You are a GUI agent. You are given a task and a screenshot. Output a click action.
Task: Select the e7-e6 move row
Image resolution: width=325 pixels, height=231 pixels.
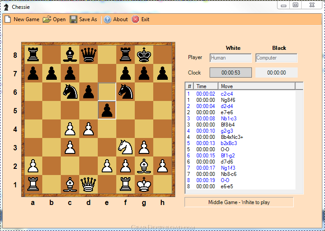(240, 112)
